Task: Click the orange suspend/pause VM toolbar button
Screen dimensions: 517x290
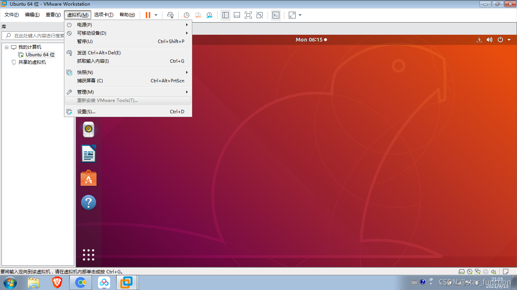Action: [x=148, y=15]
